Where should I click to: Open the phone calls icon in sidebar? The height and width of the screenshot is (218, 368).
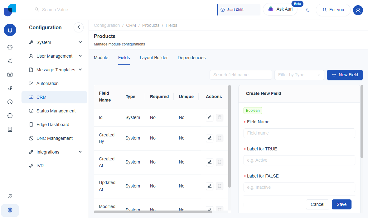[10, 88]
